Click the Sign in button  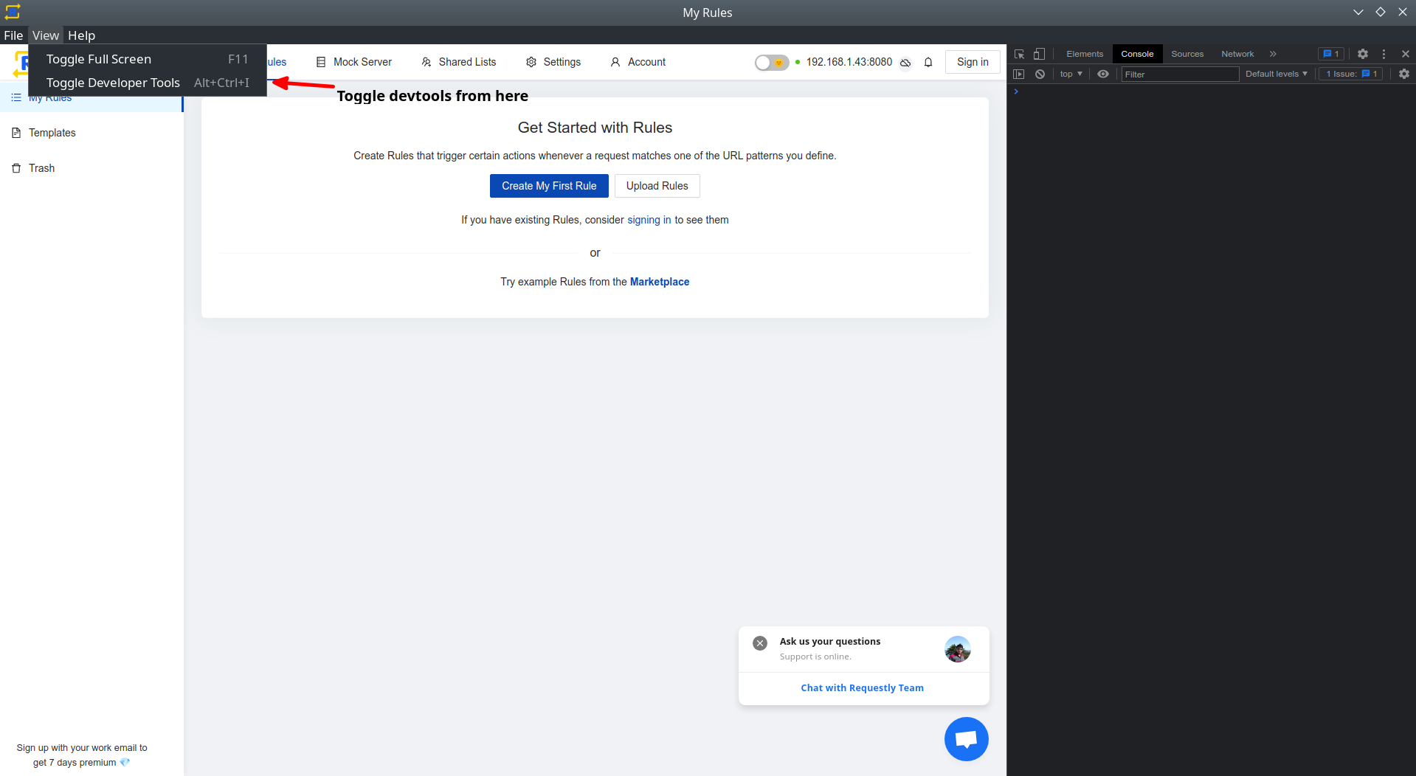tap(973, 62)
